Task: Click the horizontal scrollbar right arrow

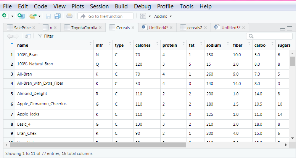Action: coord(286,145)
